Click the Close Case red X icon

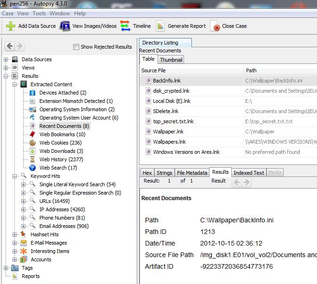point(215,26)
